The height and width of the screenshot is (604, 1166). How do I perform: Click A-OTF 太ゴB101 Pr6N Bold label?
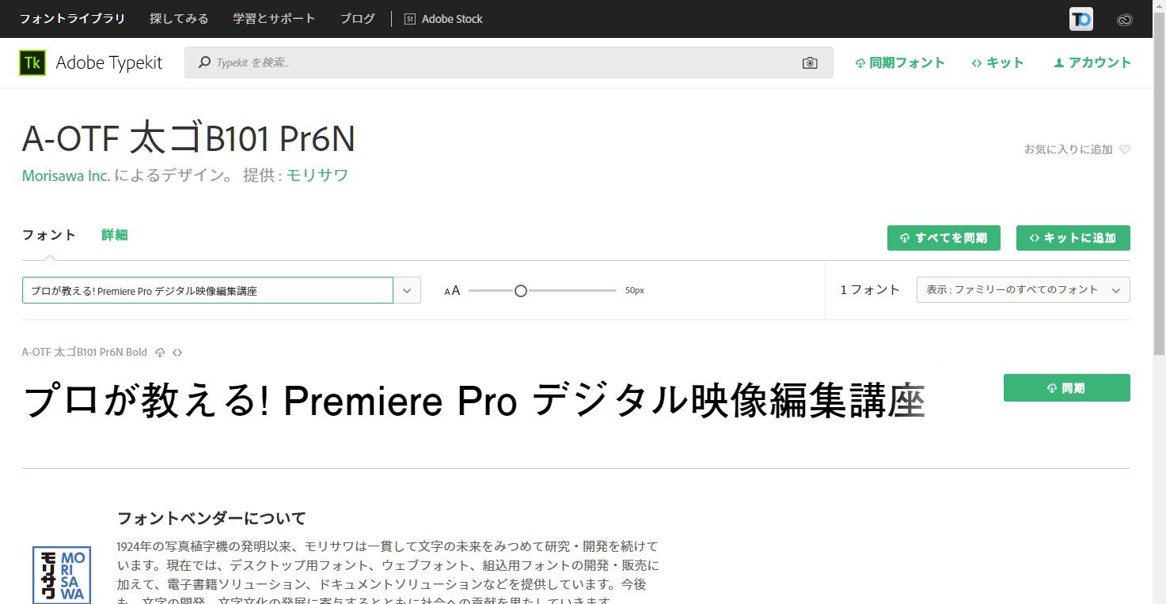(x=85, y=353)
